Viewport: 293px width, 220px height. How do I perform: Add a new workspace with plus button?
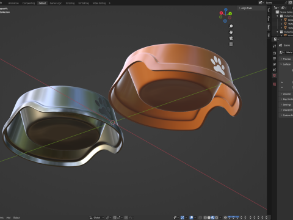[x=109, y=3]
